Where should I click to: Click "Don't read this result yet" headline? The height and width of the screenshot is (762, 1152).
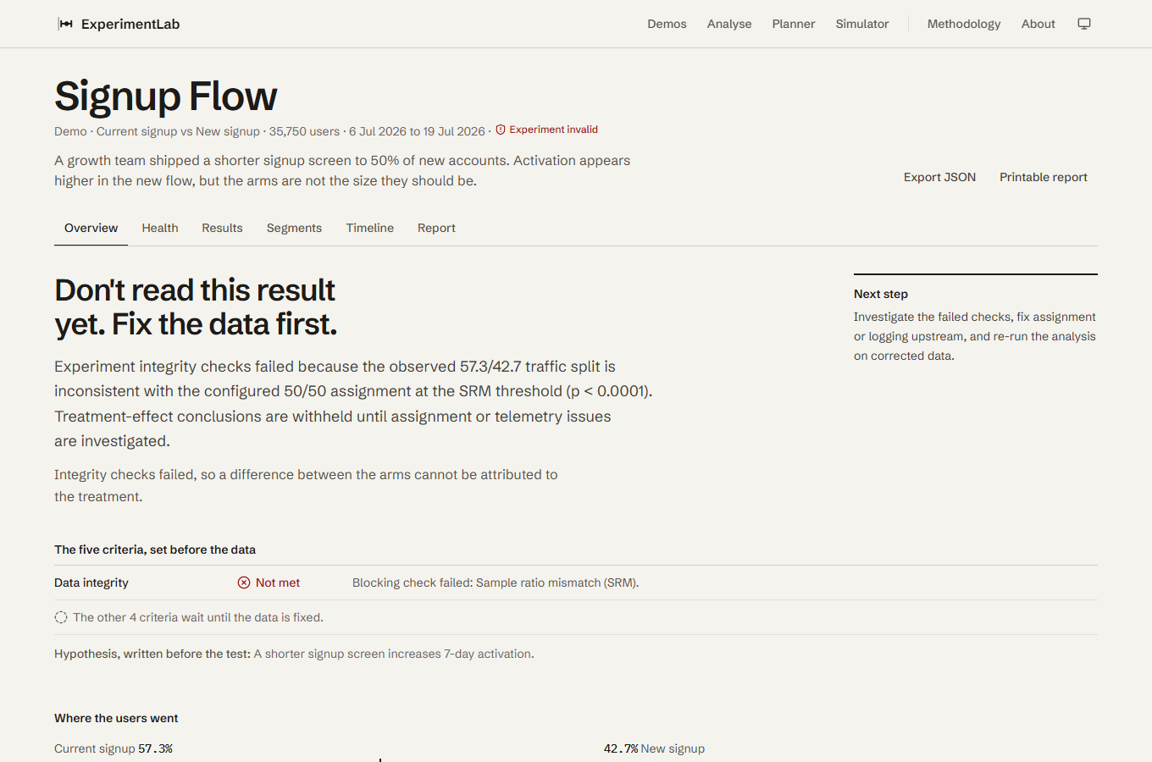pos(196,306)
